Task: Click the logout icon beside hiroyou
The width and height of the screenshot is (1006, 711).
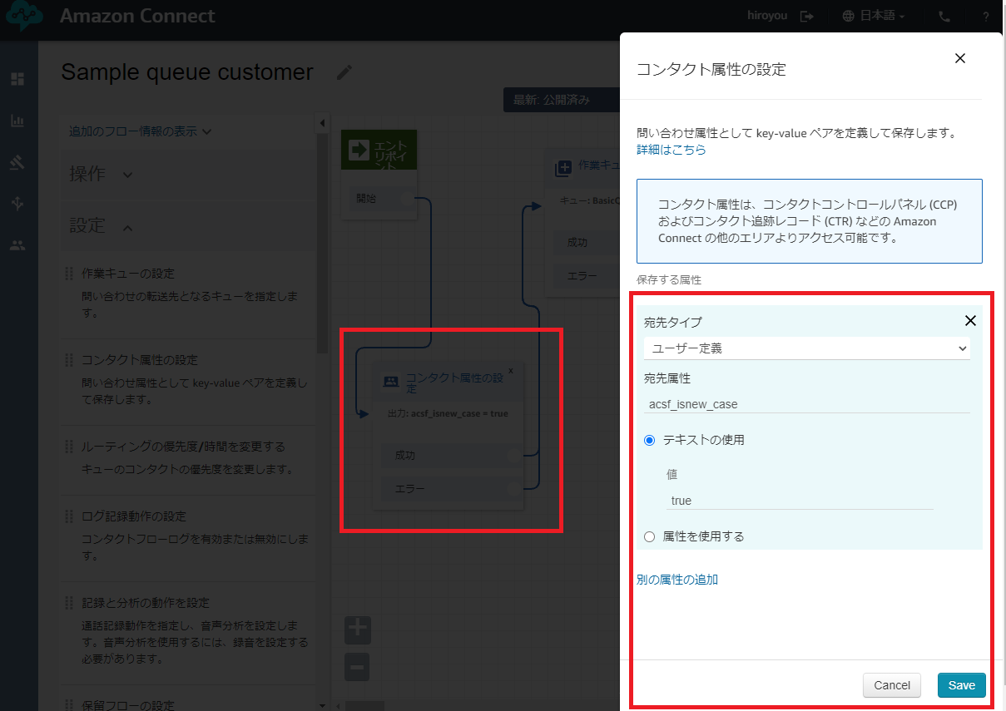Action: [806, 16]
